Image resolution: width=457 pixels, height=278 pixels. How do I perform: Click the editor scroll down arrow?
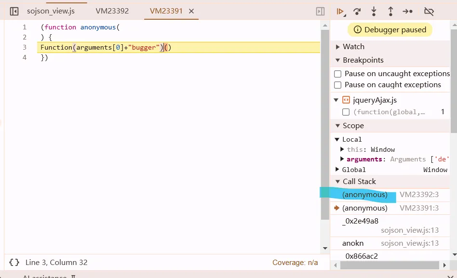coord(325,248)
